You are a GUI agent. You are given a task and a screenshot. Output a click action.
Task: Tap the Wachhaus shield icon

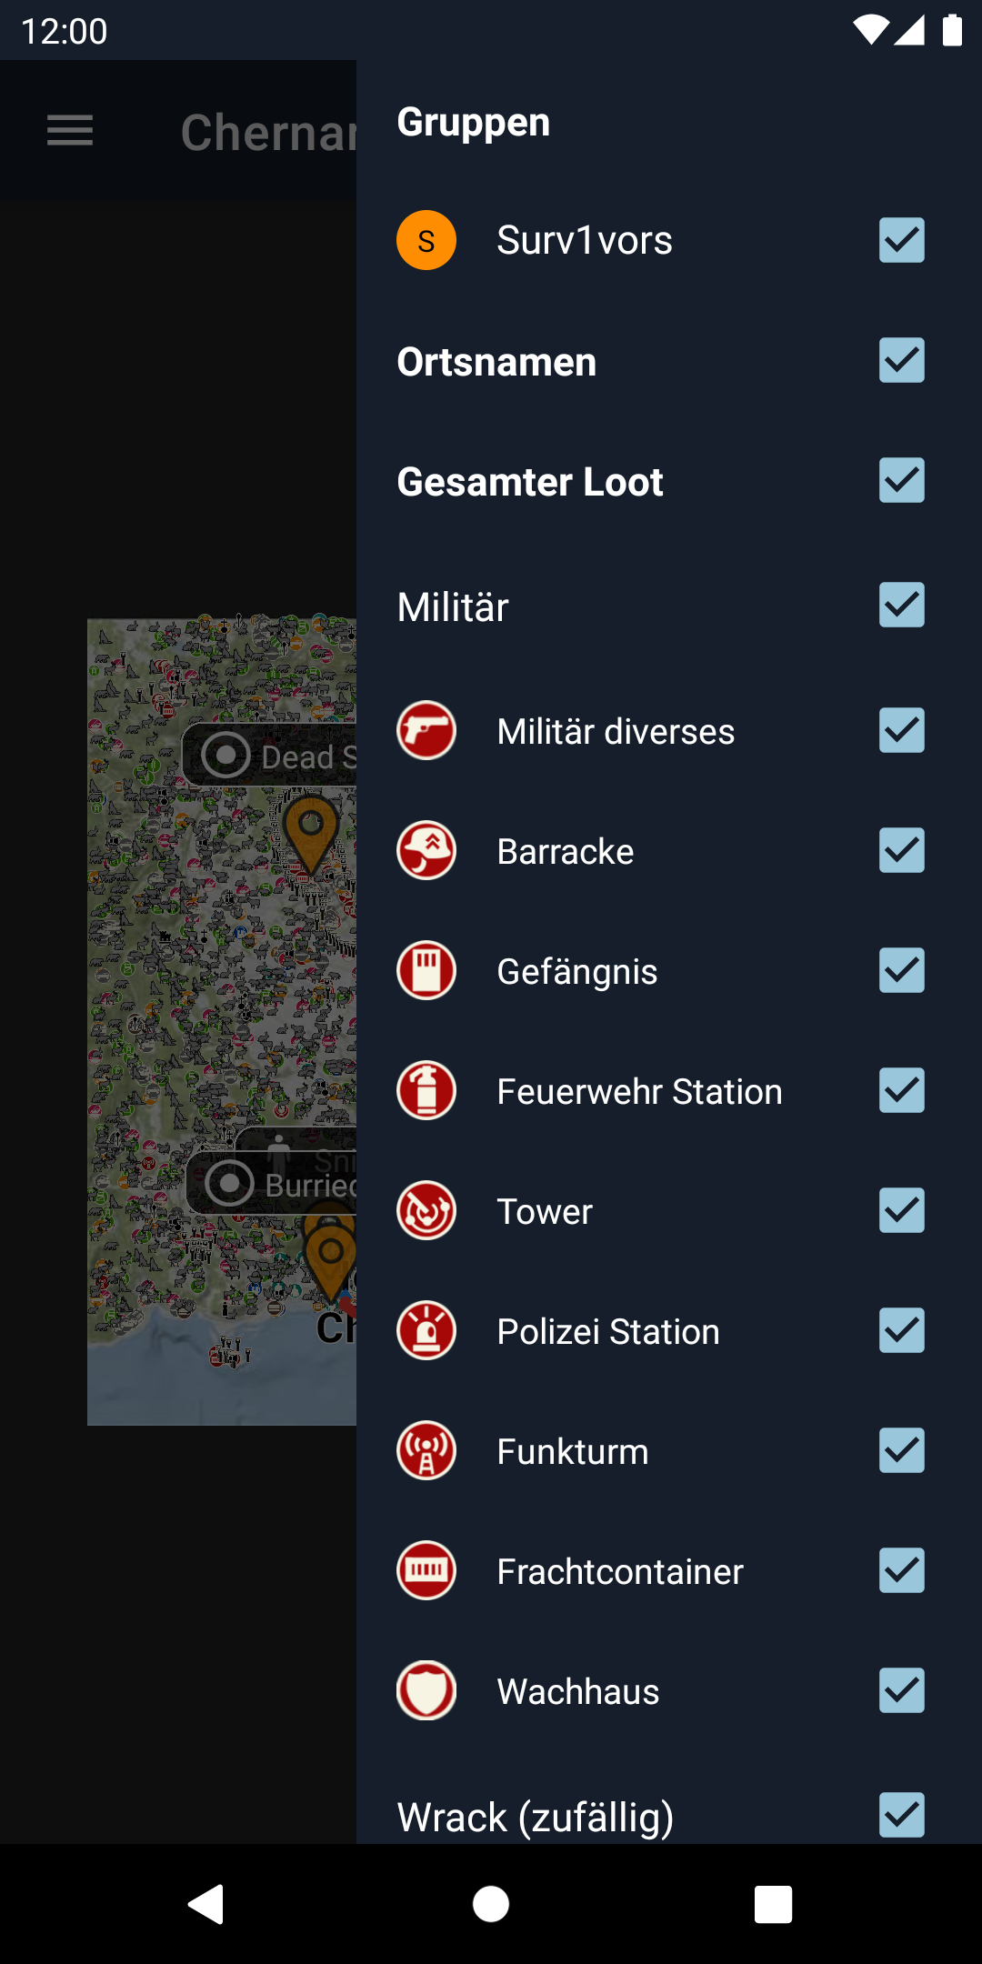click(426, 1691)
